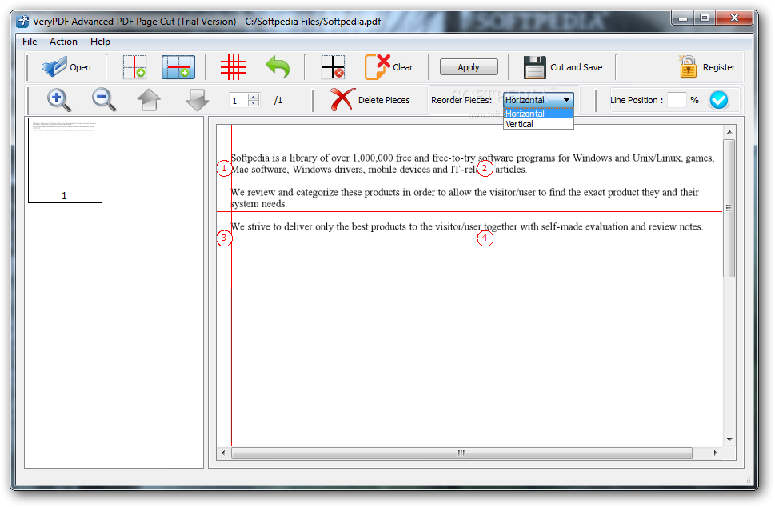Zoom out with the minus magnifier
Image resolution: width=775 pixels, height=507 pixels.
104,100
